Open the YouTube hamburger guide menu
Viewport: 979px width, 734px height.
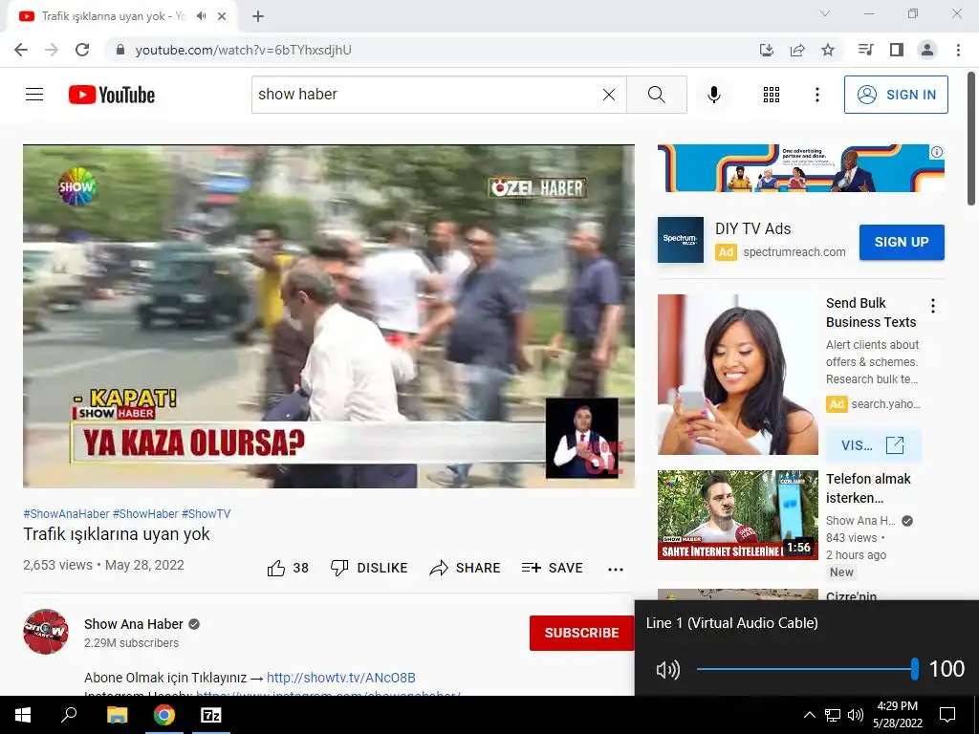pyautogui.click(x=34, y=95)
